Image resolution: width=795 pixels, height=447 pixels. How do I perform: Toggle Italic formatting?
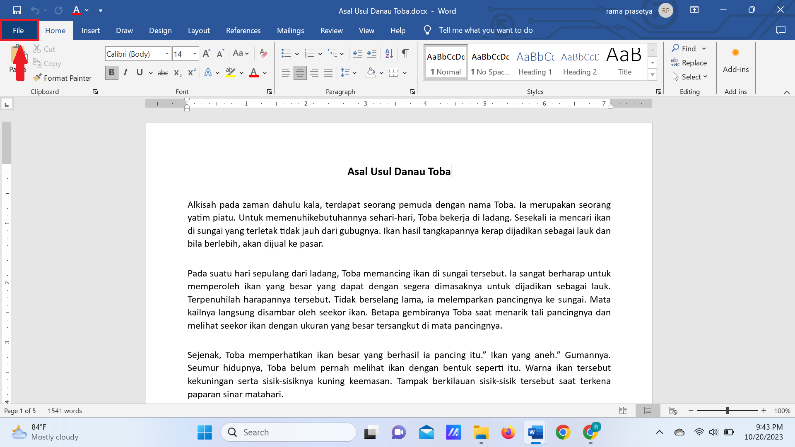pos(125,73)
